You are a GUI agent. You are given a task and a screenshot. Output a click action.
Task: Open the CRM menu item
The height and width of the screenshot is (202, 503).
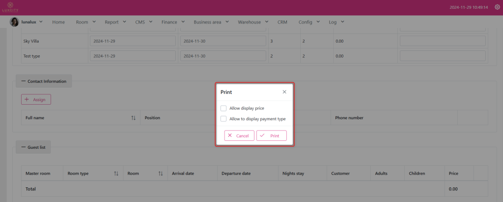tap(282, 22)
